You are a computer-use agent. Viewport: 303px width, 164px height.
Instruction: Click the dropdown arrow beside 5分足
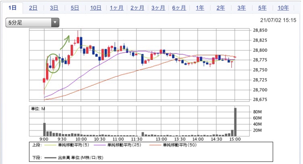(55, 23)
